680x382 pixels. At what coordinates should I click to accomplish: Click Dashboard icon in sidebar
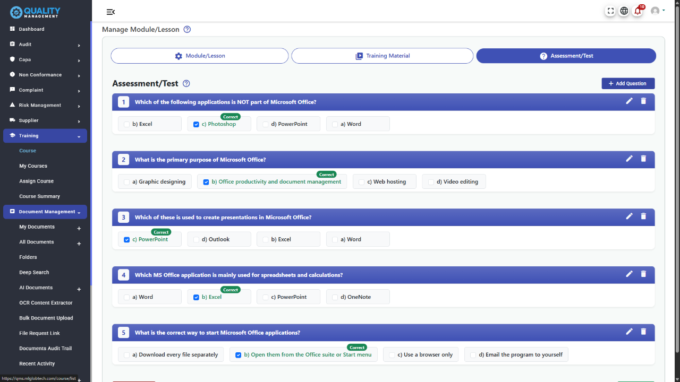pyautogui.click(x=12, y=29)
